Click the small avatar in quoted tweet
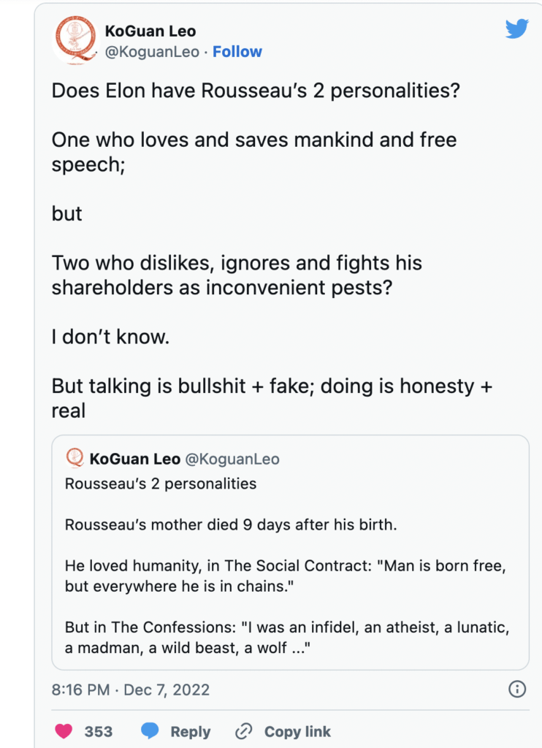Viewport: 542px width, 748px height. pyautogui.click(x=75, y=459)
